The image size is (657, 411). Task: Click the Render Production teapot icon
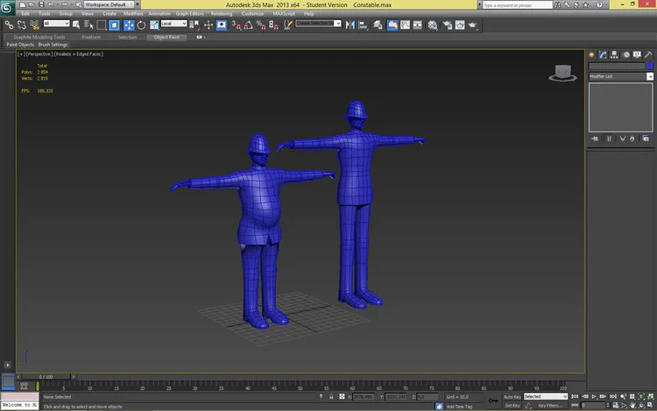472,25
